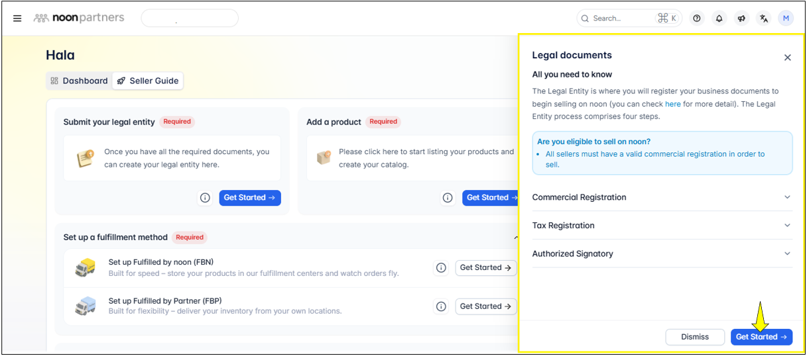Click the announcements megaphone icon
807x356 pixels.
point(742,19)
